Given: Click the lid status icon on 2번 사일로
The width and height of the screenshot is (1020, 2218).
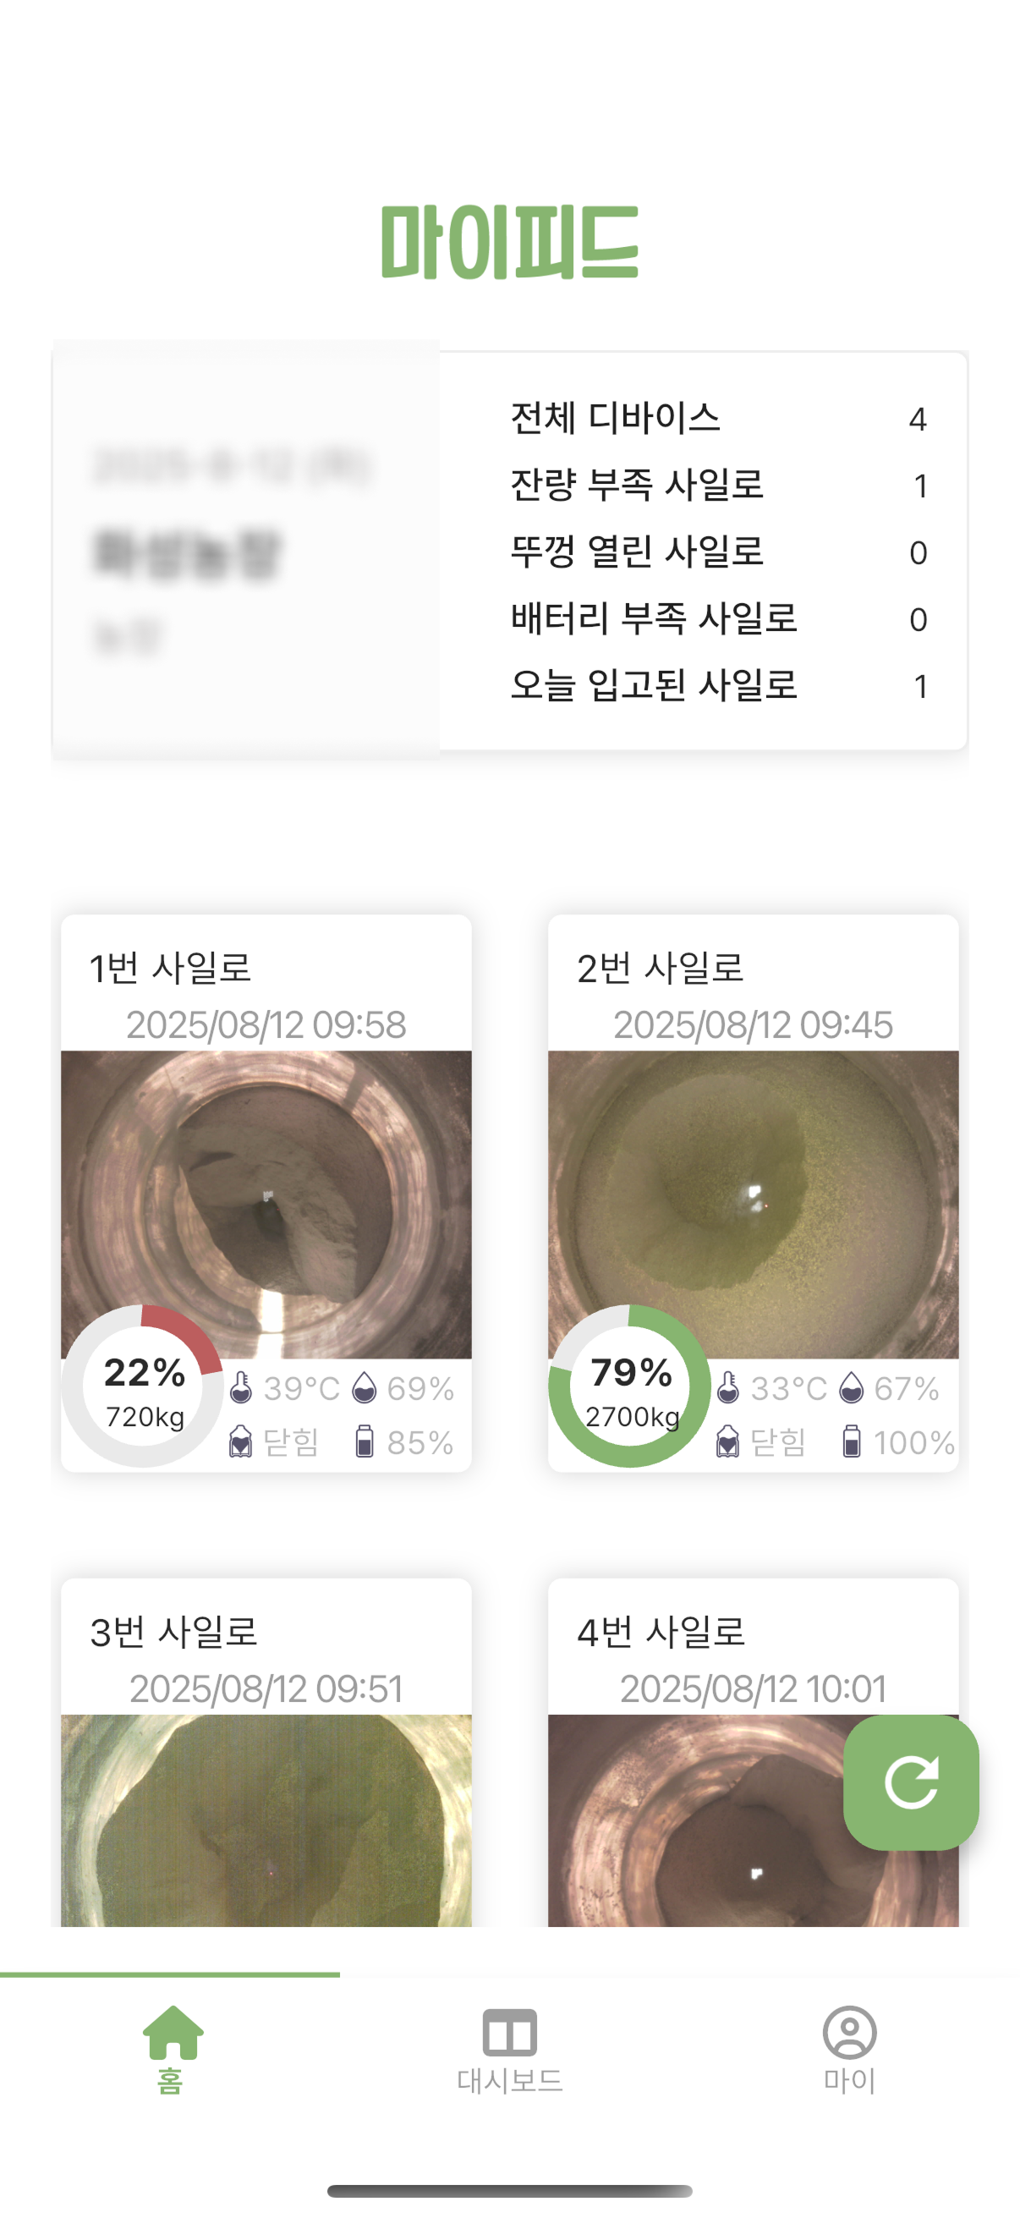Looking at the screenshot, I should pos(728,1441).
